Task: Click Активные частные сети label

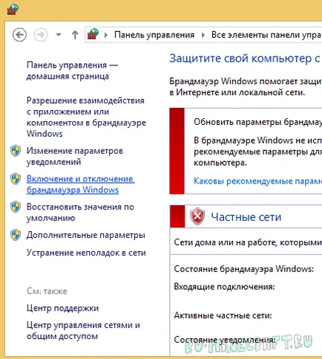Action: (x=223, y=315)
